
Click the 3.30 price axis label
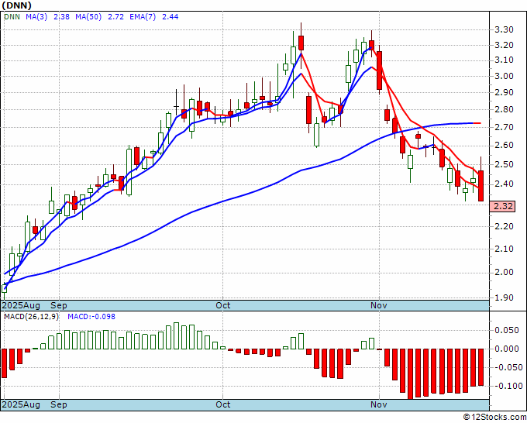click(505, 29)
